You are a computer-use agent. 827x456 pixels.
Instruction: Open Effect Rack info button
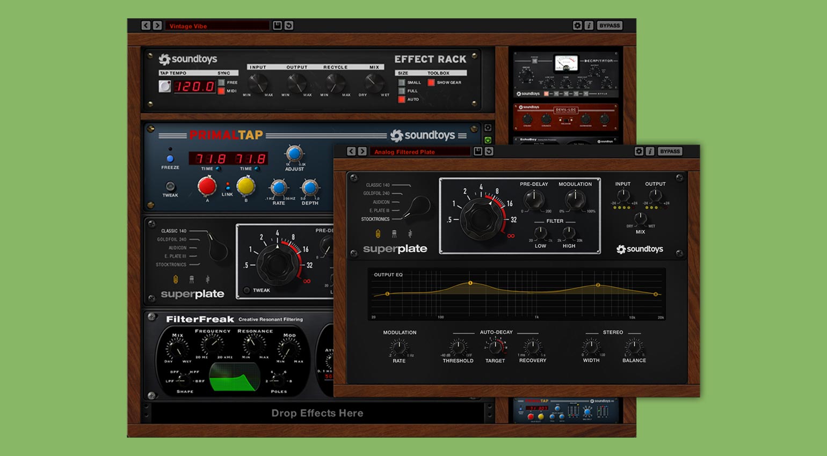click(589, 25)
